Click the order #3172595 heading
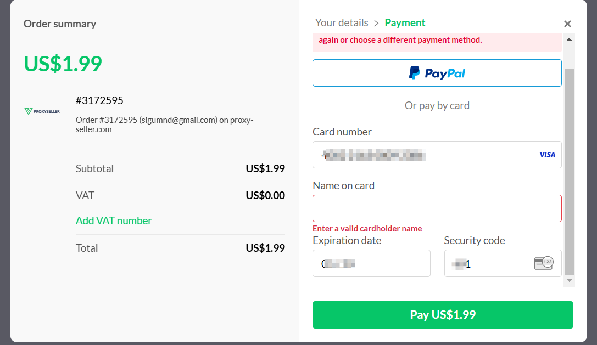This screenshot has height=345, width=597. tap(99, 100)
